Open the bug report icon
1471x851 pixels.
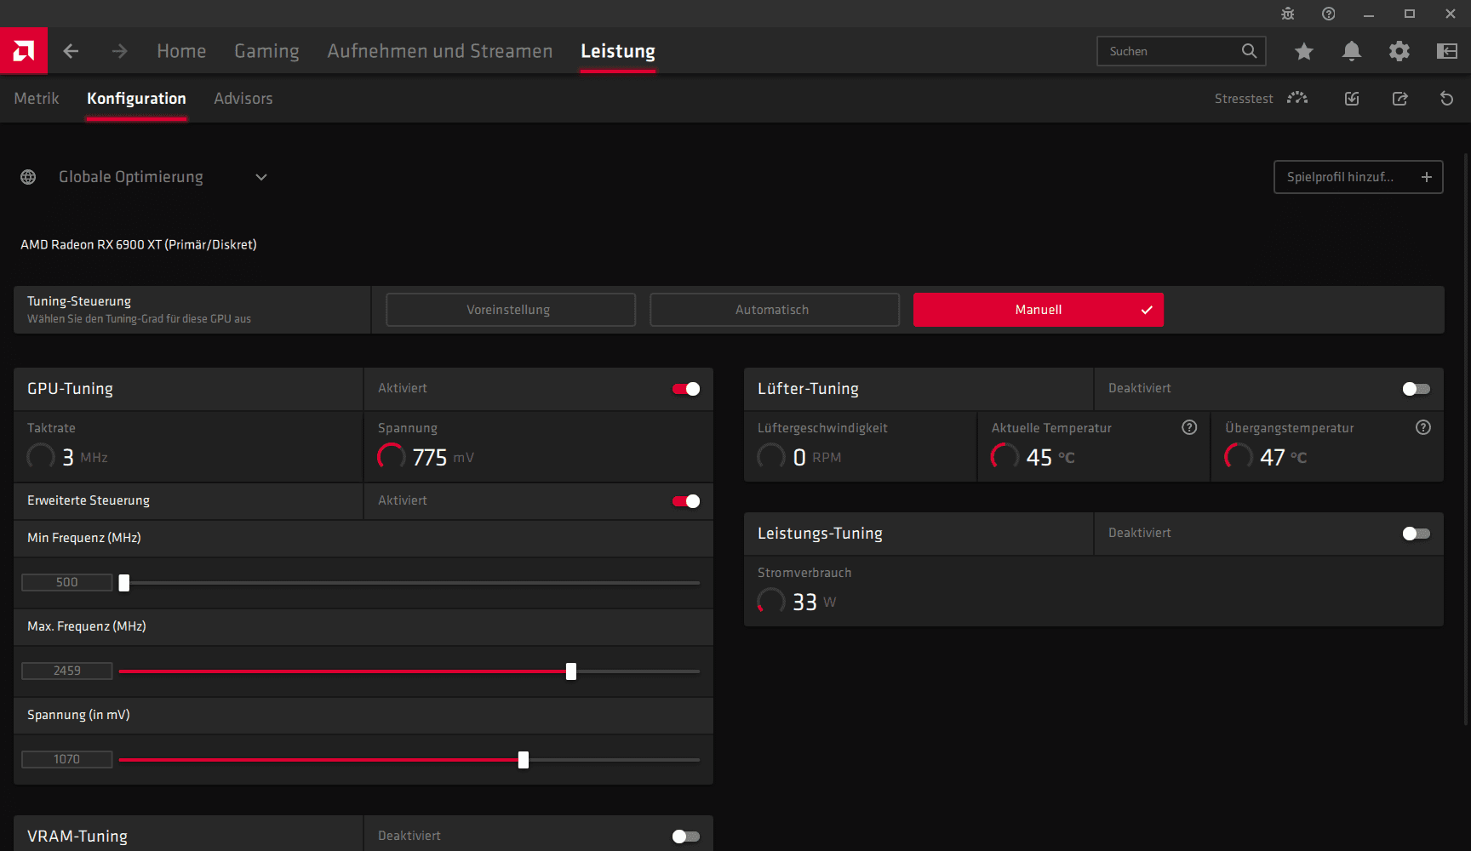tap(1287, 14)
